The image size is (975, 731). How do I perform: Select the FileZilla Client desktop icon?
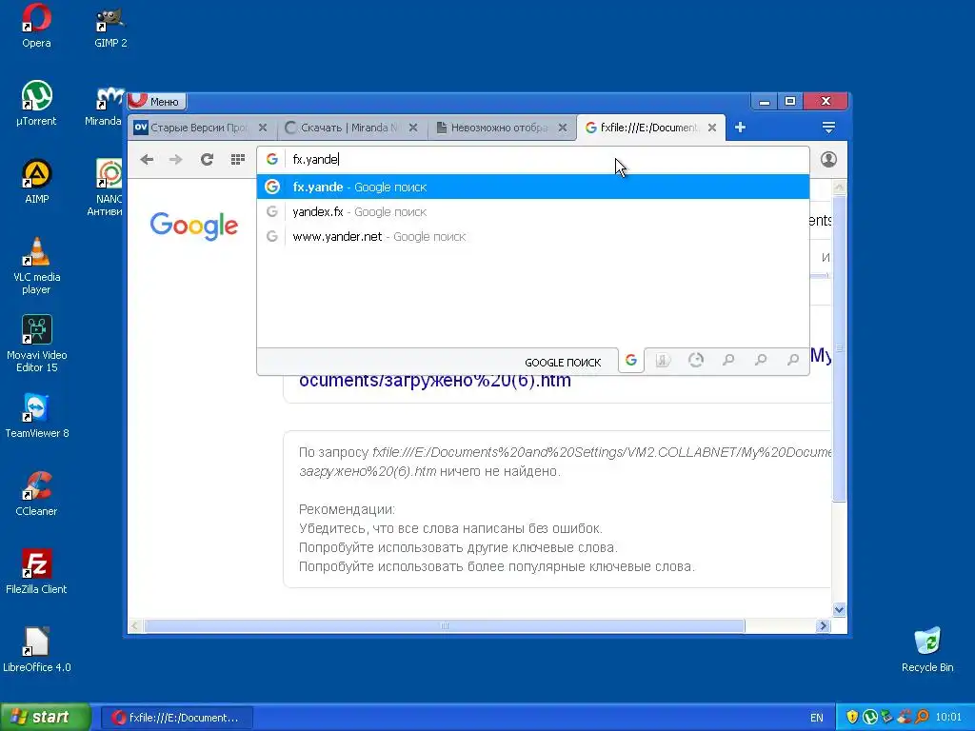(36, 572)
